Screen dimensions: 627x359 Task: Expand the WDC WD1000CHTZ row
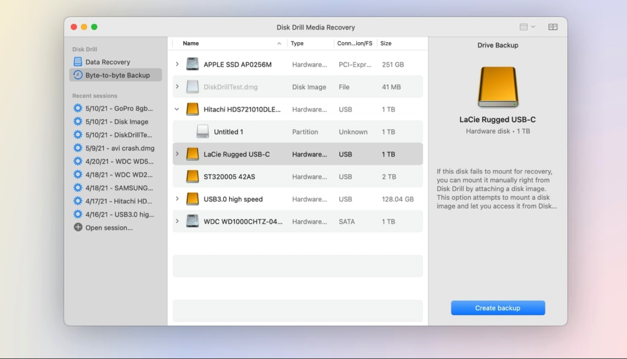click(177, 221)
